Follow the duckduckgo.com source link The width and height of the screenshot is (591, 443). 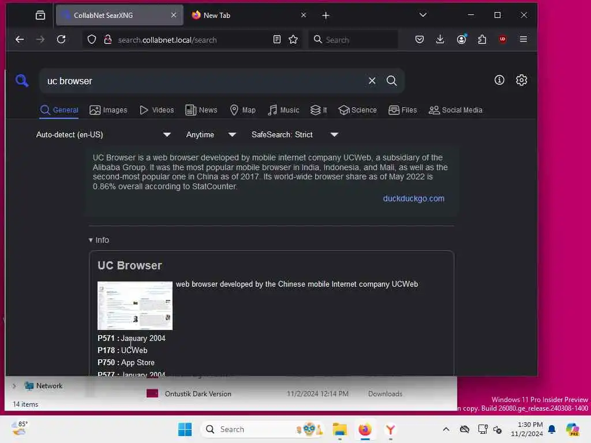coord(413,198)
